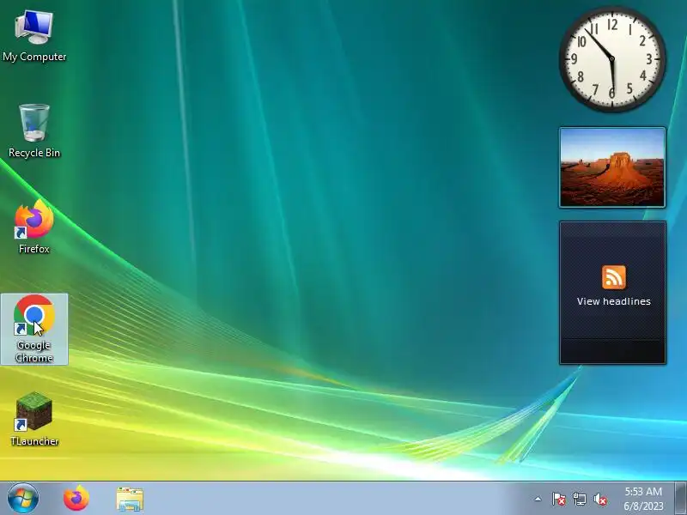Launch Firefox from the taskbar
This screenshot has height=515, width=687.
point(76,499)
